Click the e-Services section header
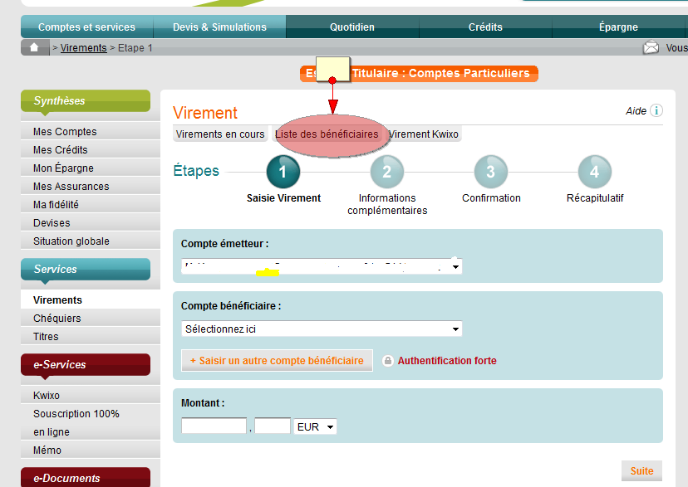The width and height of the screenshot is (688, 487). coord(86,364)
